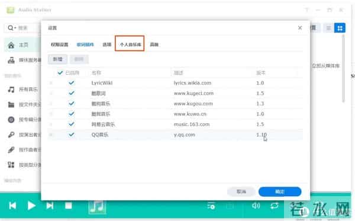Open the media server sidebar icon
Viewport: 355px width, 221px height.
[x=11, y=60]
